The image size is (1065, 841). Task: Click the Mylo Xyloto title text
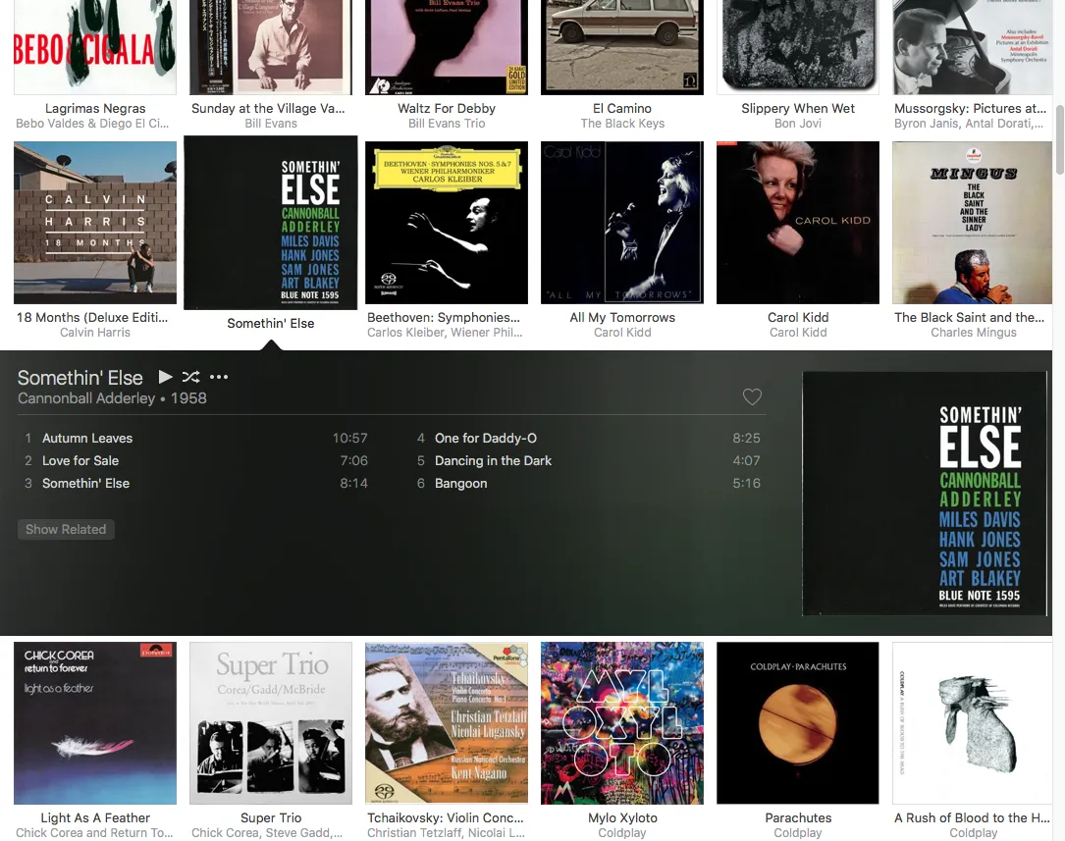pos(622,817)
